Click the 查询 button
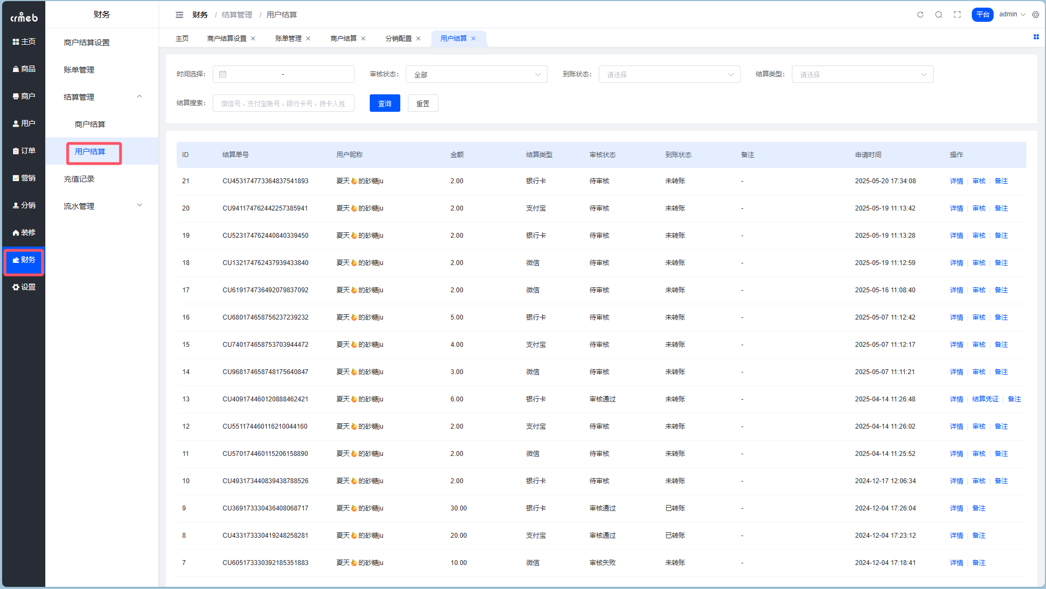1046x589 pixels. point(384,104)
